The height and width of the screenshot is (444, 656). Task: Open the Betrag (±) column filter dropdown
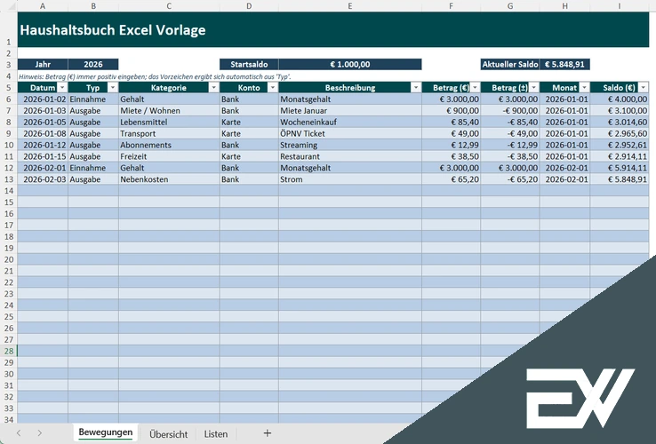tap(534, 87)
